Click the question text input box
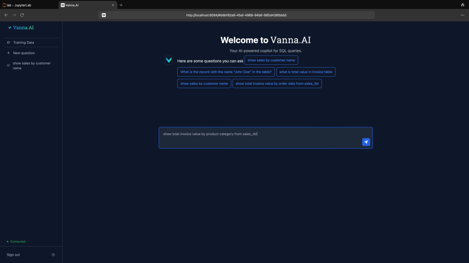The height and width of the screenshot is (263, 469). [x=261, y=137]
